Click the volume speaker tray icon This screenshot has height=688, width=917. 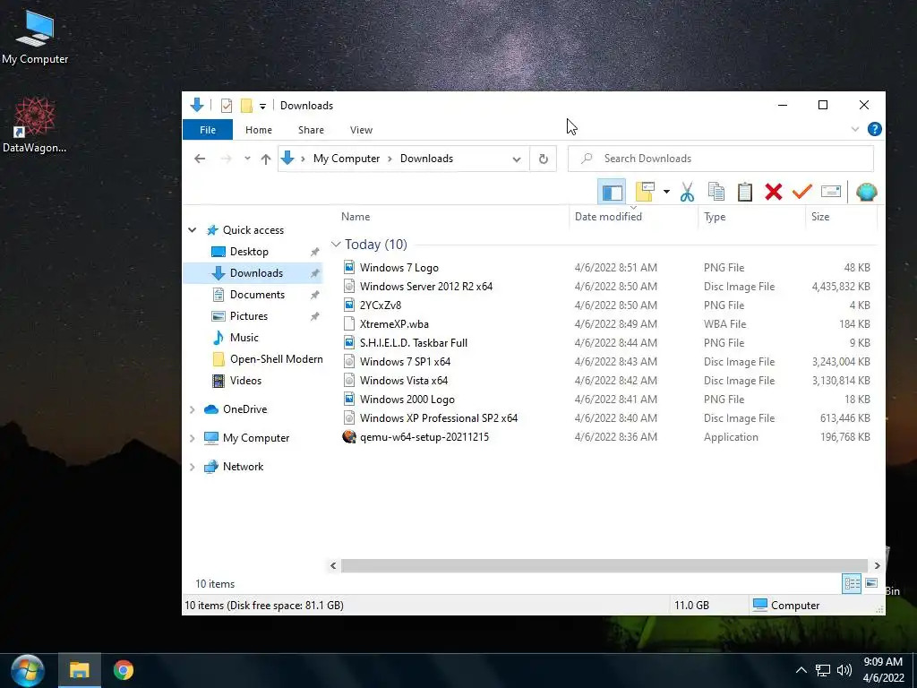click(844, 670)
